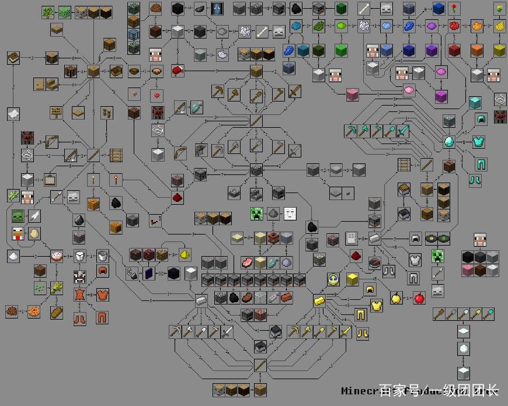
Task: Select the bow icon
Action: 51,141
